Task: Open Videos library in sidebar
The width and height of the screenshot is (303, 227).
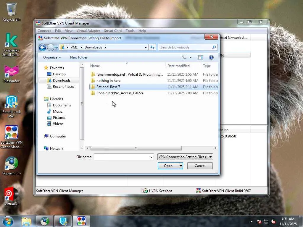Action: (x=58, y=124)
